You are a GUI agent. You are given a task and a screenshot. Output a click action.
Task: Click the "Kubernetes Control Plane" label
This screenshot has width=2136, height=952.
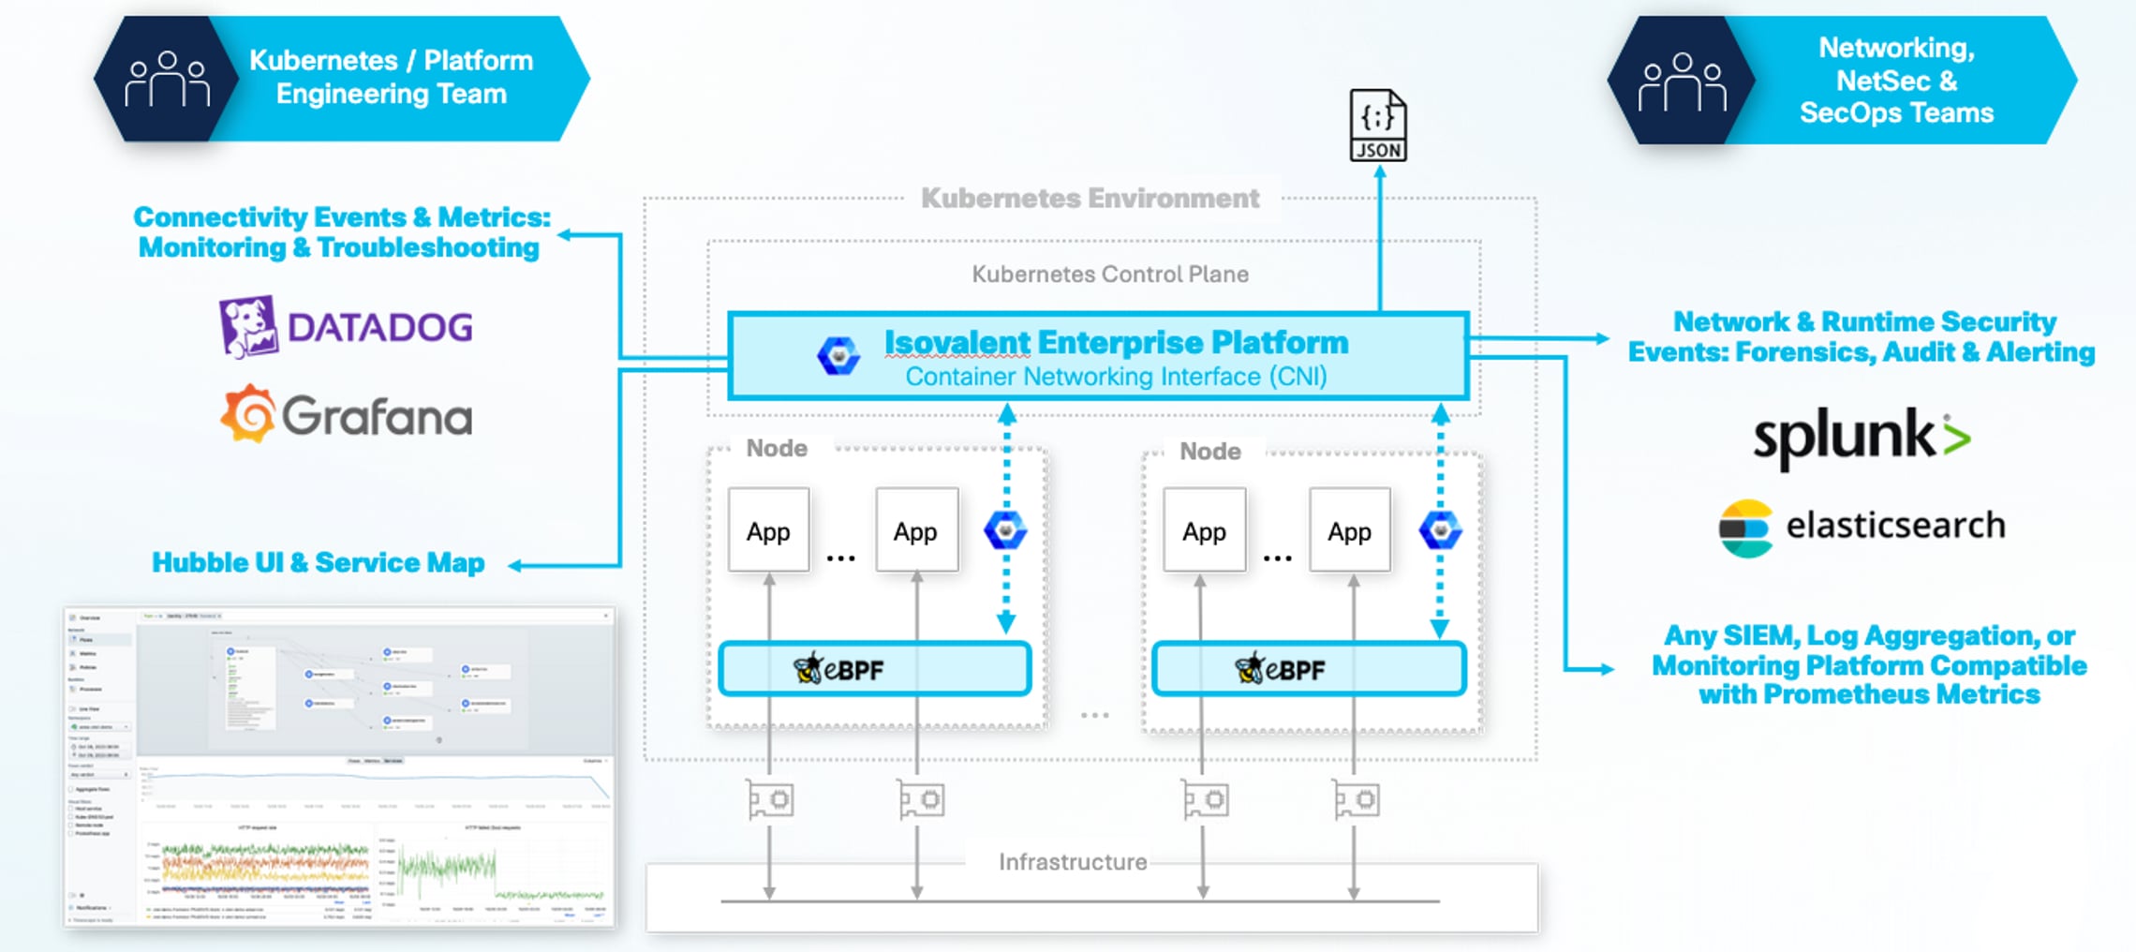tap(1110, 274)
